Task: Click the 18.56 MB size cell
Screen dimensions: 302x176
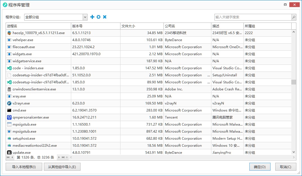Action: [142, 146]
